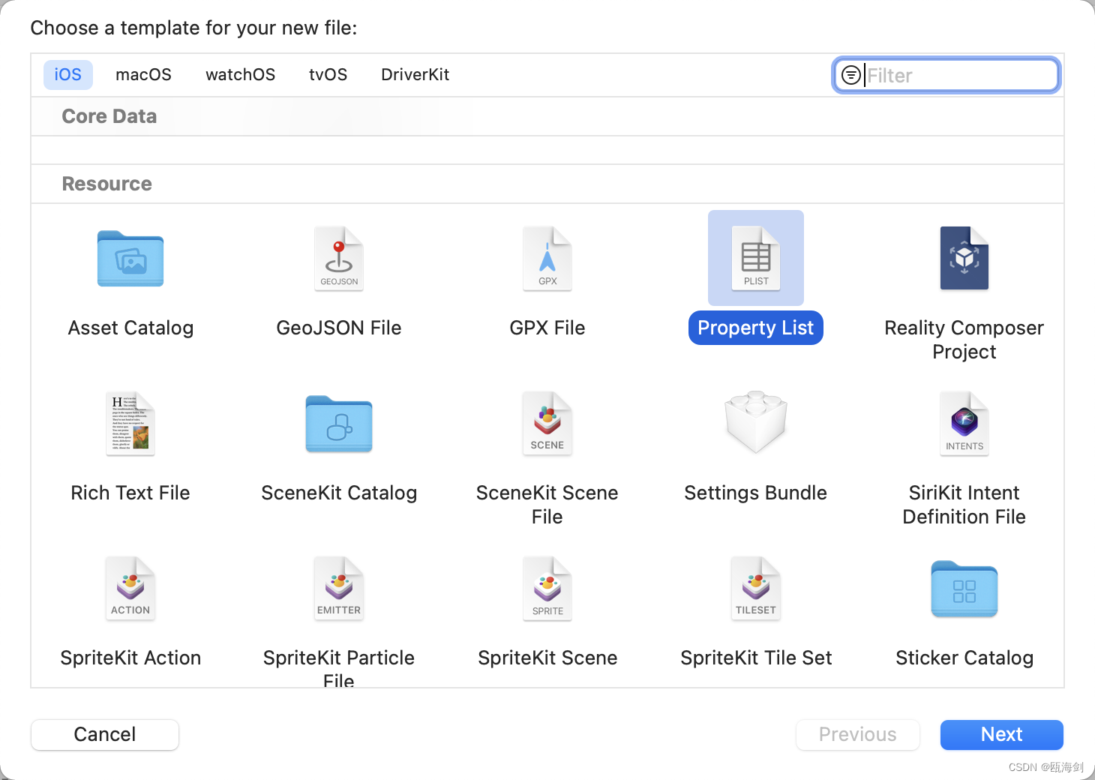The height and width of the screenshot is (780, 1095).
Task: Choose the SpriteKit Tile Set icon
Action: click(x=756, y=589)
